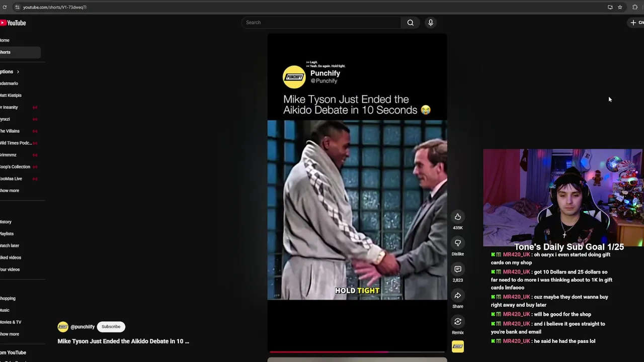
Task: Pause the Mike Tyson Short video
Action: tap(357, 210)
